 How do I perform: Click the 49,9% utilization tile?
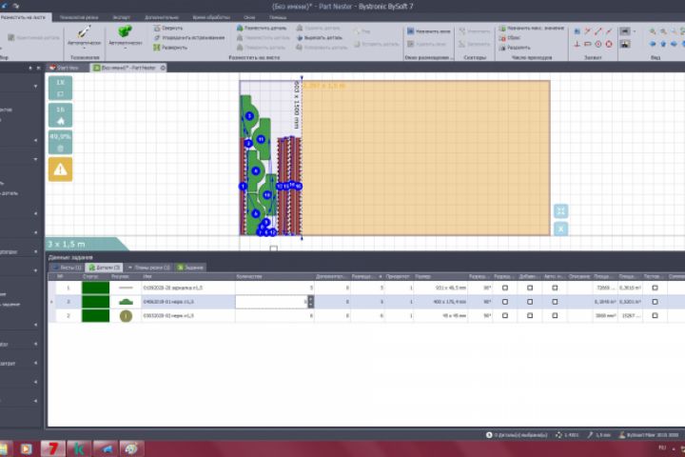click(x=60, y=142)
